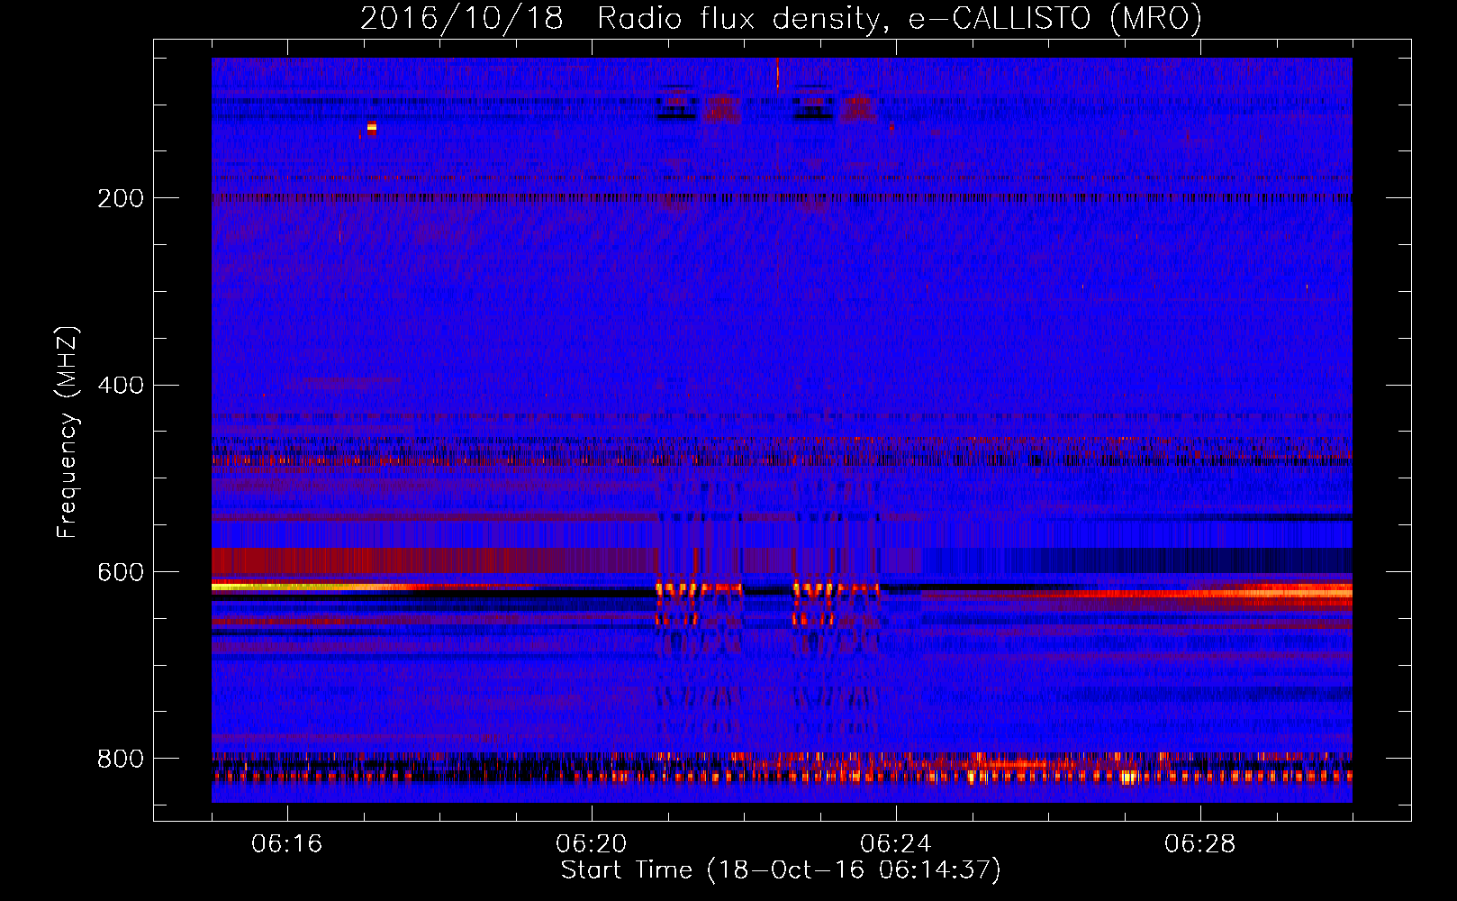1457x901 pixels.
Task: Click the "06:28" time tick label
Action: pos(1200,844)
